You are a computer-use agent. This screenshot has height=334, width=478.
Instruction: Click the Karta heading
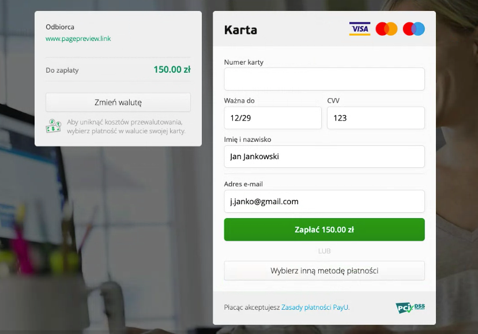click(x=240, y=30)
